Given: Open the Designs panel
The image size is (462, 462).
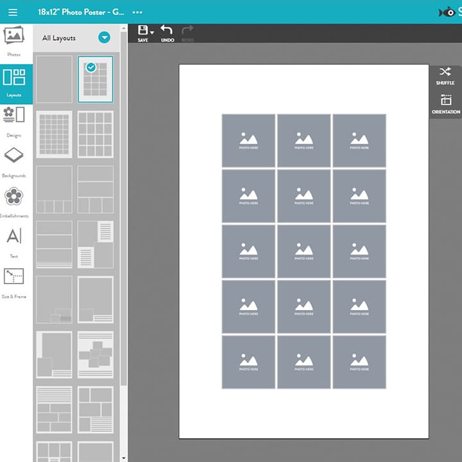Looking at the screenshot, I should 14,122.
